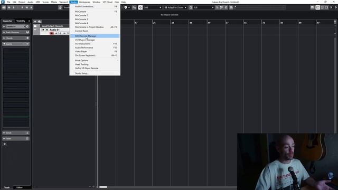The height and width of the screenshot is (190, 338).
Task: Toggle the Snap on/off icon
Action: (140, 7)
